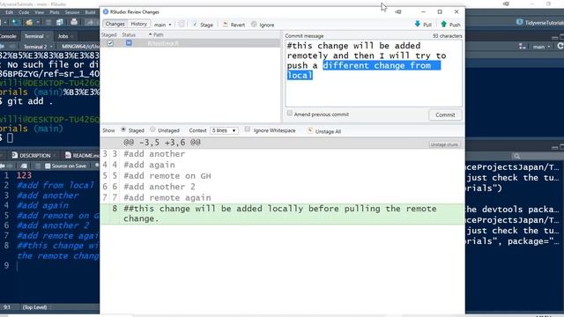
Task: Click line 1 text '123' in the editor
Action: click(x=24, y=175)
